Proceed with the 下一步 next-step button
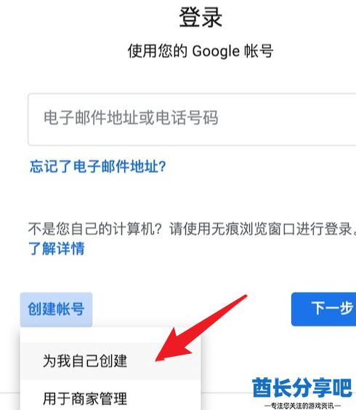The image size is (356, 410). 323,309
